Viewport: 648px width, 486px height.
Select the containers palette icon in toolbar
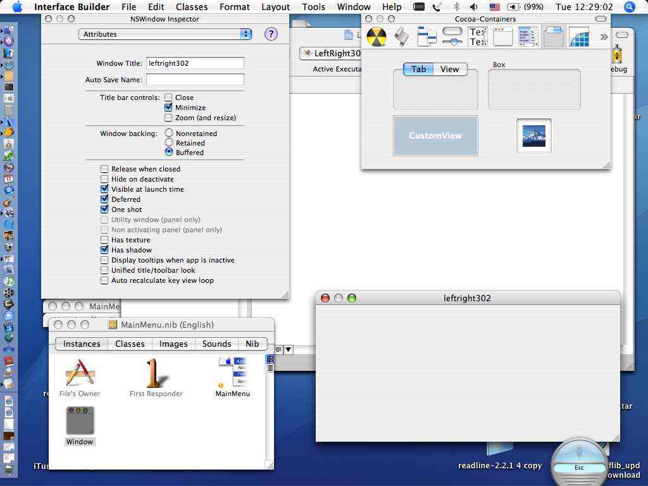coord(554,37)
